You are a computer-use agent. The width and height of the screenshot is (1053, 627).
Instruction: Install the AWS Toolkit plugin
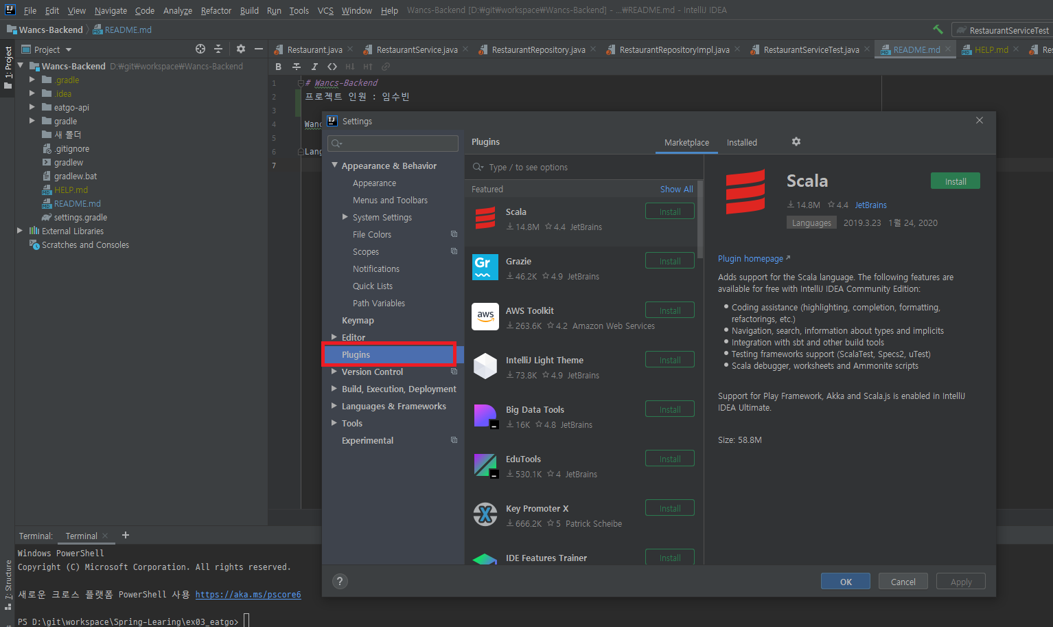670,310
